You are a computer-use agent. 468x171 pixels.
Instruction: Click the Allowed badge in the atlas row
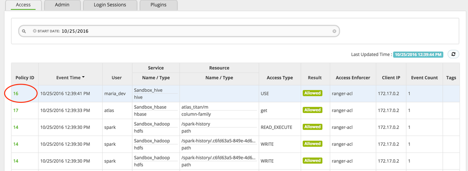312,110
